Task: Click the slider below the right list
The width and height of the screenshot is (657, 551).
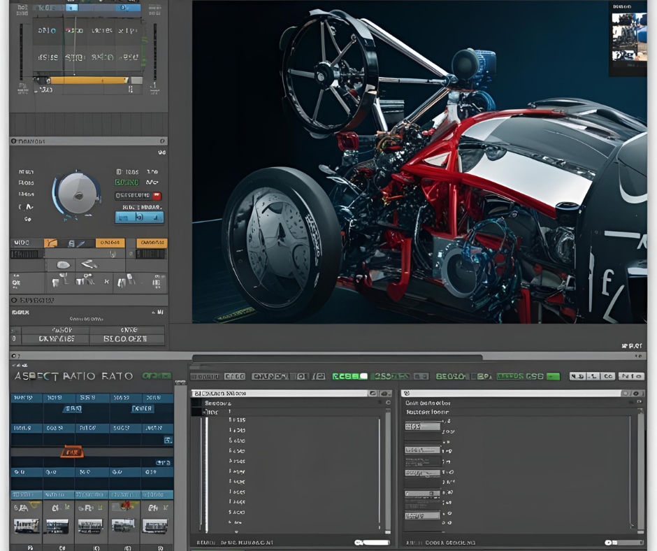Action: (x=624, y=543)
